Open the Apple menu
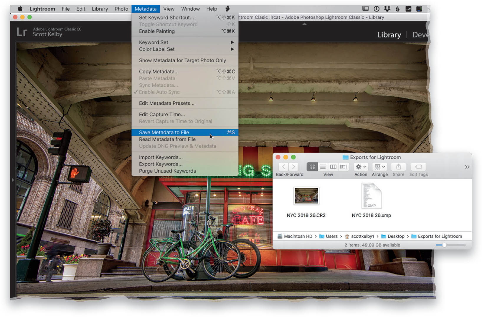482x317 pixels. point(20,9)
